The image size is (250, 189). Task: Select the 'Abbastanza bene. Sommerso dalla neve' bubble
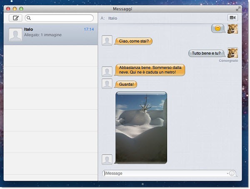[x=150, y=70]
